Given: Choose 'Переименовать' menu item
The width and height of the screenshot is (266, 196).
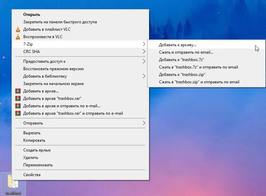Looking at the screenshot, I should pyautogui.click(x=80, y=165).
